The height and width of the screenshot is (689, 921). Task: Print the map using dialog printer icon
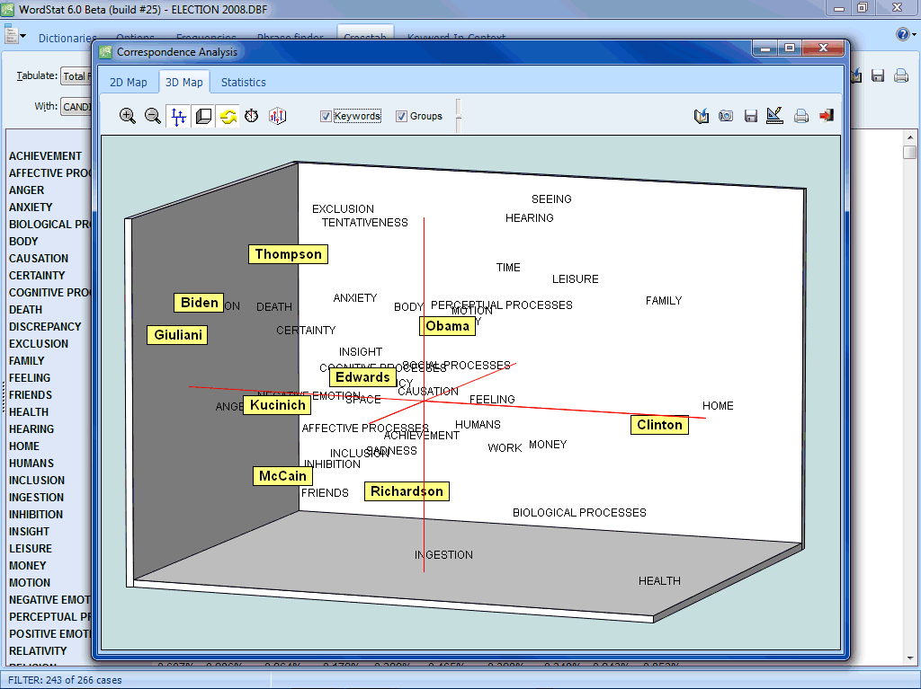(x=801, y=116)
